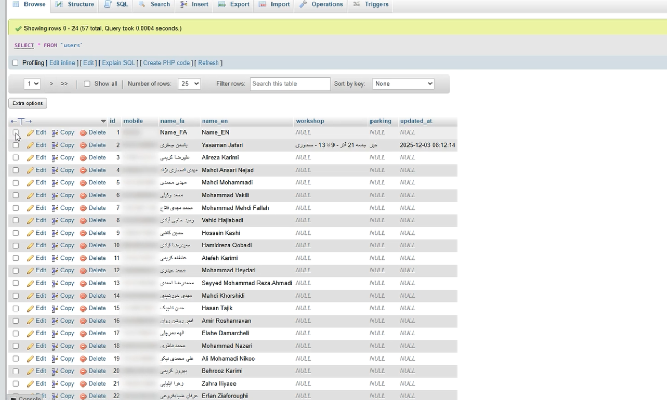Viewport: 667px width, 400px height.
Task: Switch to the Structure tab
Action: click(x=75, y=4)
